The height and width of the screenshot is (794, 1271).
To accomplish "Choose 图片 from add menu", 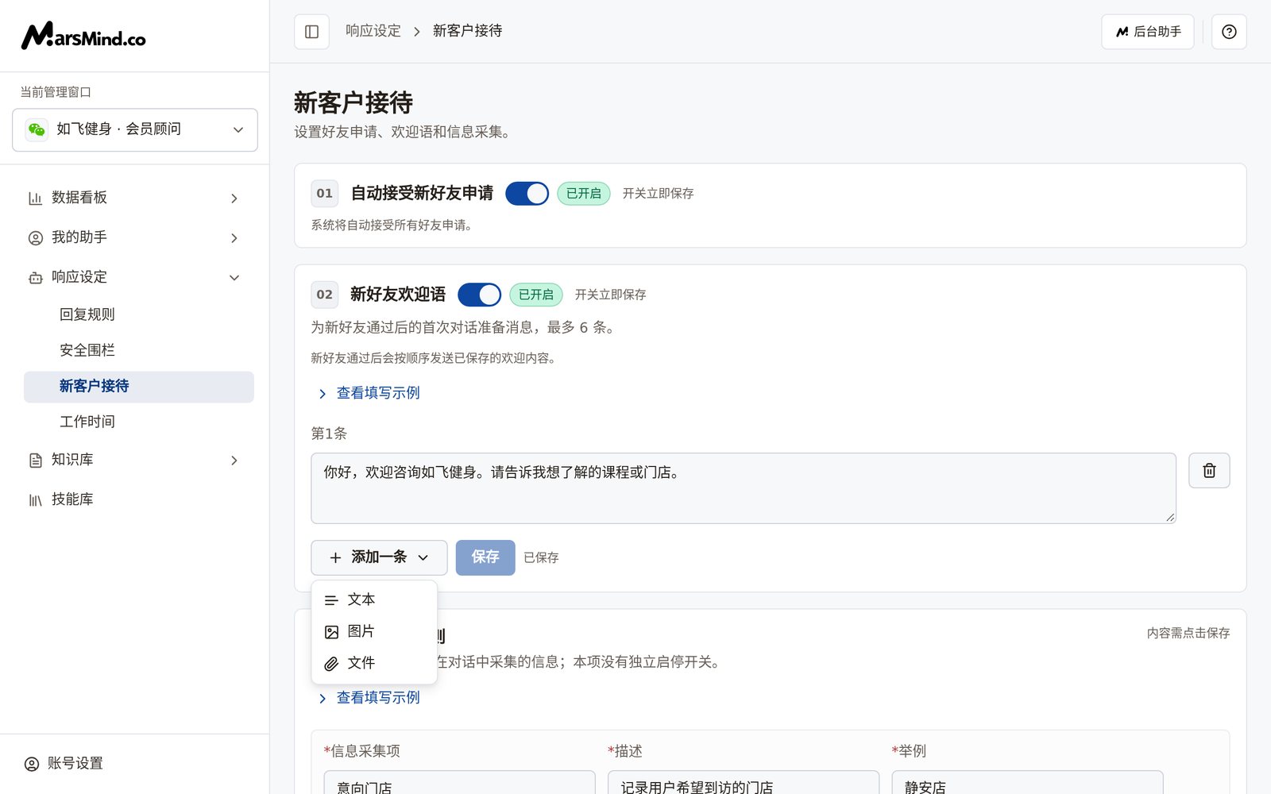I will coord(374,632).
